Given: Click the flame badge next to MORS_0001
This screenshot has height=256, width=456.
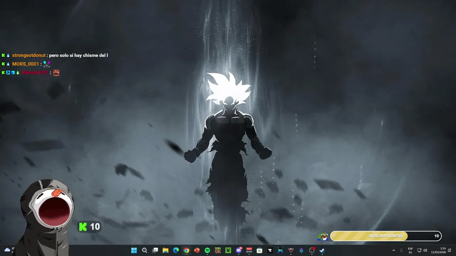Looking at the screenshot, I should (8, 64).
